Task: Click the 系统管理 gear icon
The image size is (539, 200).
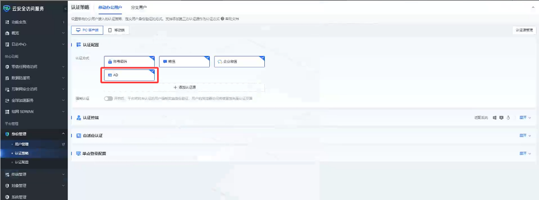Action: point(7,197)
